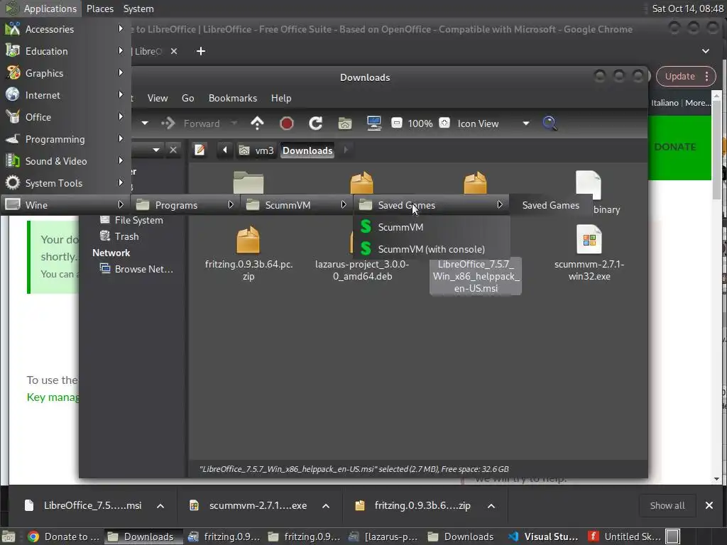Screen dimensions: 727x545
Task: Select the Downloads path button
Action: [307, 150]
